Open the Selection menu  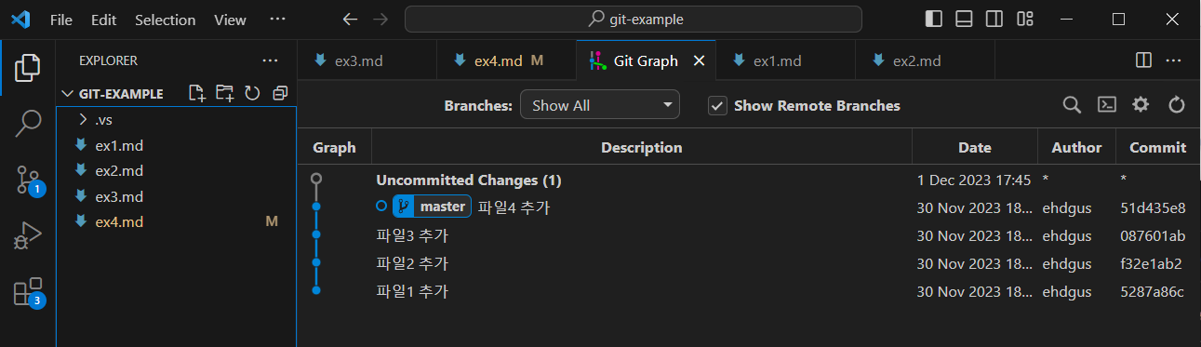[166, 20]
